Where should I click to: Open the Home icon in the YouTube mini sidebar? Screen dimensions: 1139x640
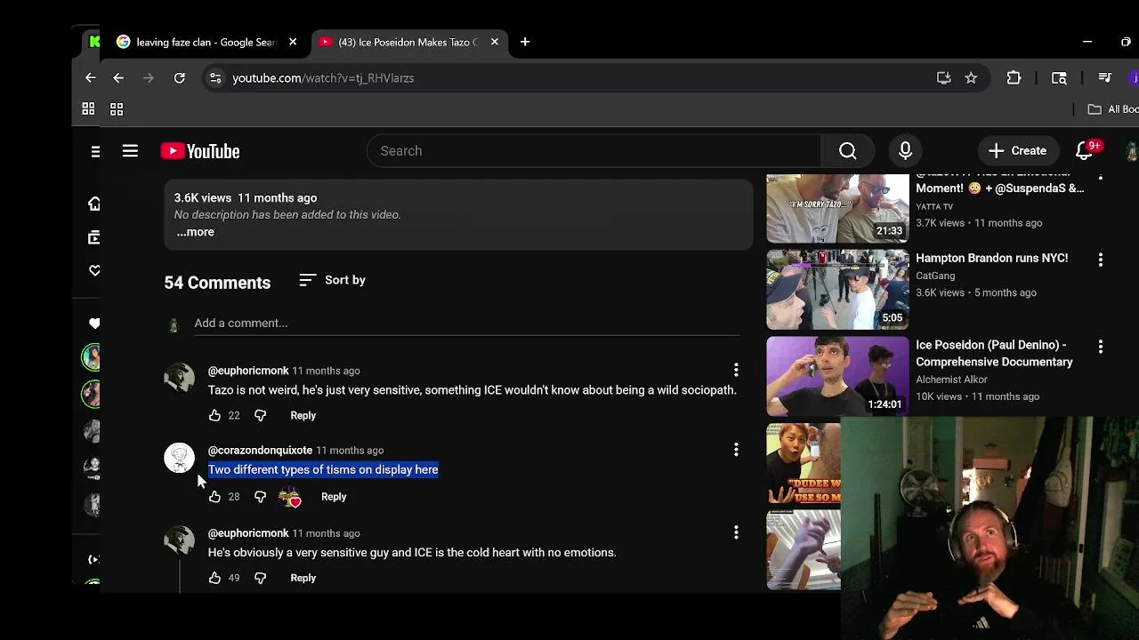94,204
